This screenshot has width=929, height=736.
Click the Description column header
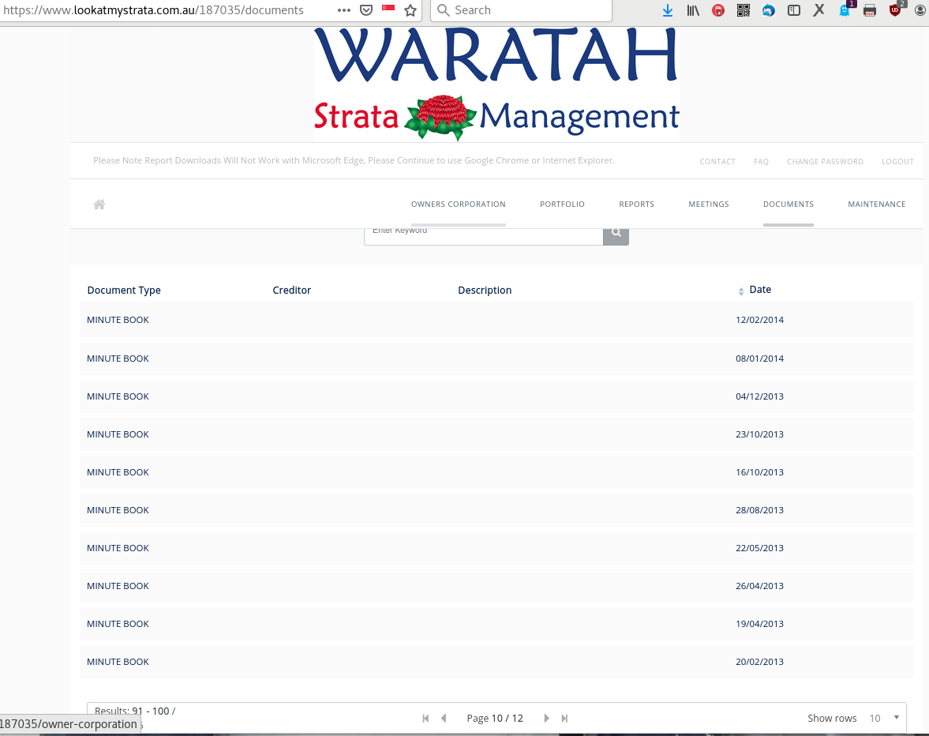485,291
